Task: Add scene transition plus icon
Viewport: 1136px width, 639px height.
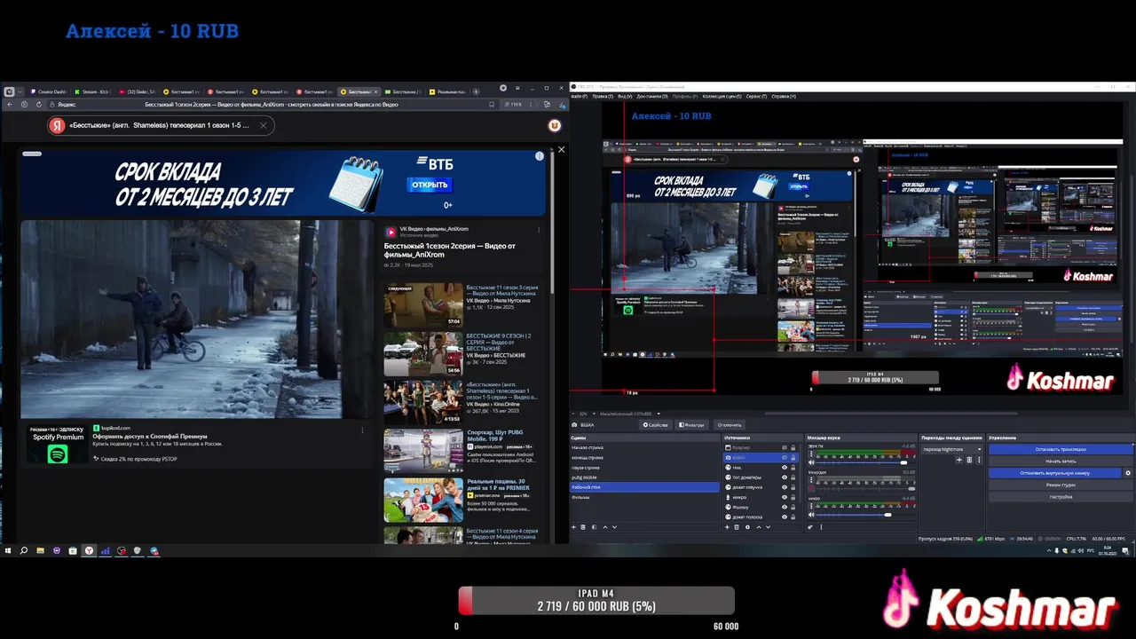Action: [959, 460]
